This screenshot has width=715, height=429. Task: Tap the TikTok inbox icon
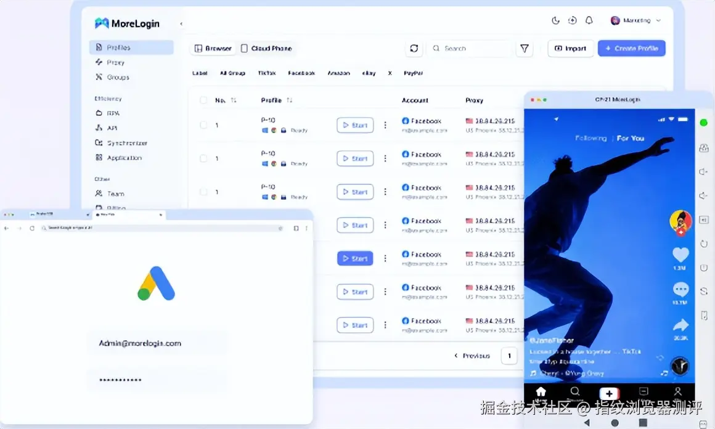click(x=643, y=391)
